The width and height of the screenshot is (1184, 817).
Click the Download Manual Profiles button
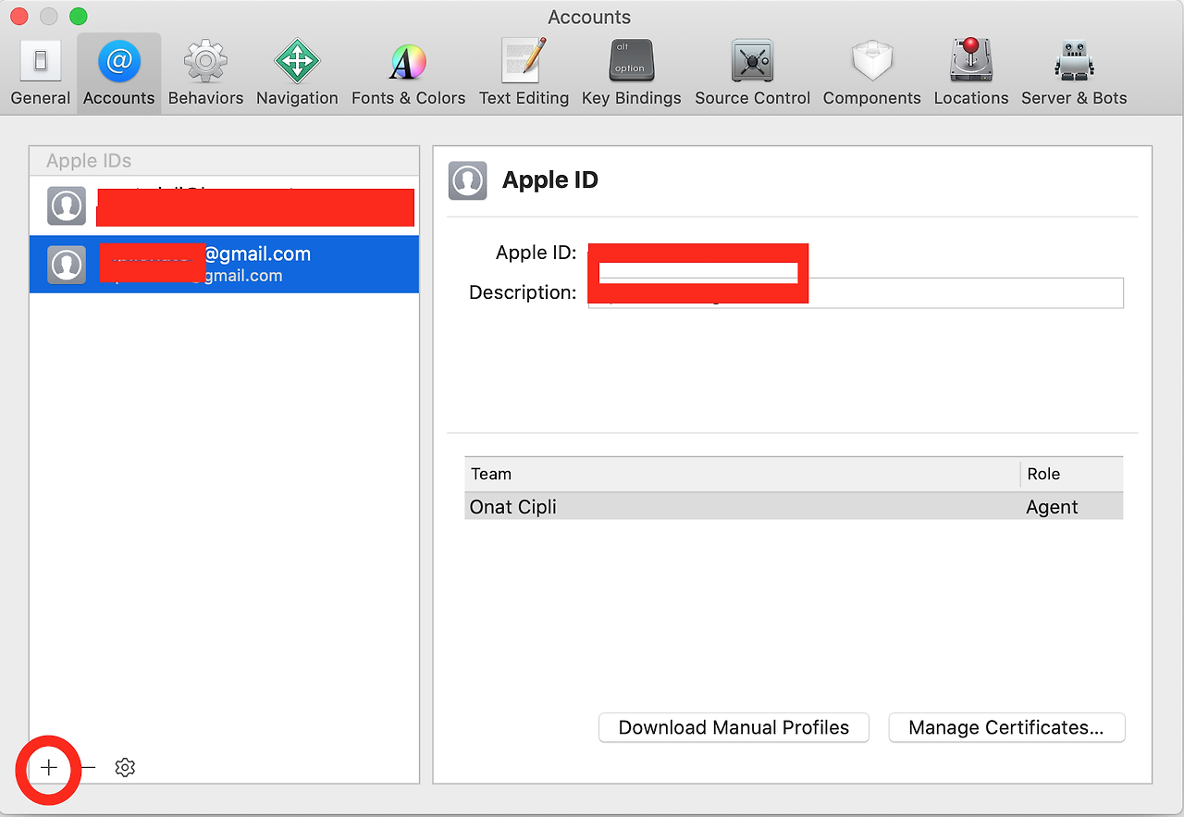pos(734,727)
